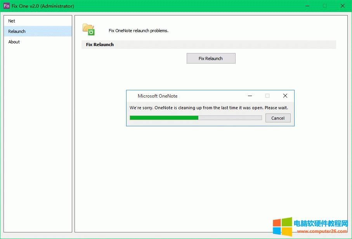Click the Fix Relaunch section header
The height and width of the screenshot is (239, 352).
point(99,44)
